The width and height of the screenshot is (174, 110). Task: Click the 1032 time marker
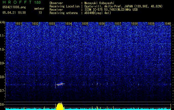click(35, 24)
